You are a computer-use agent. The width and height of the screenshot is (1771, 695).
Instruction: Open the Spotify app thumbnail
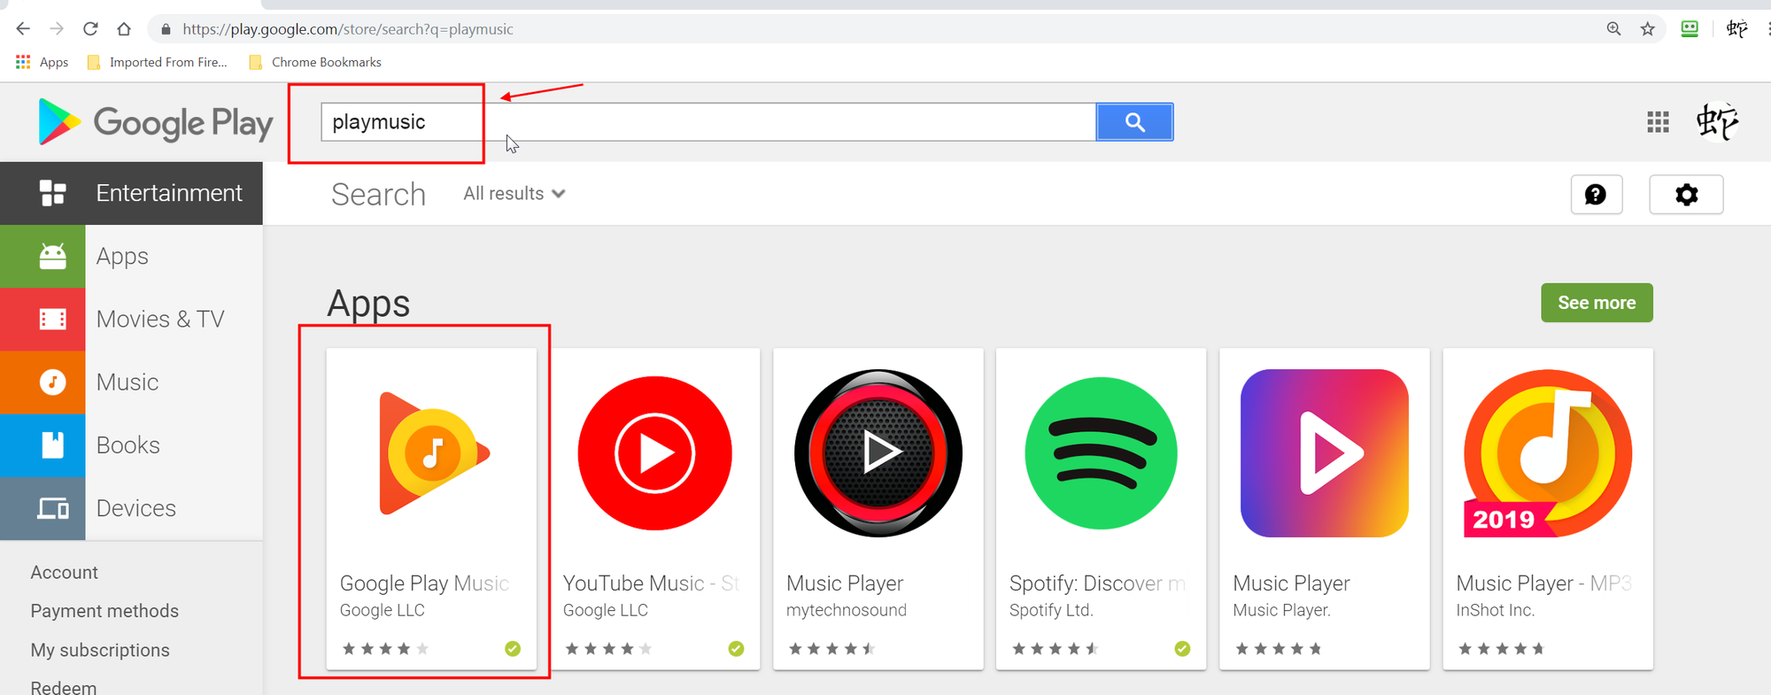[x=1101, y=453]
